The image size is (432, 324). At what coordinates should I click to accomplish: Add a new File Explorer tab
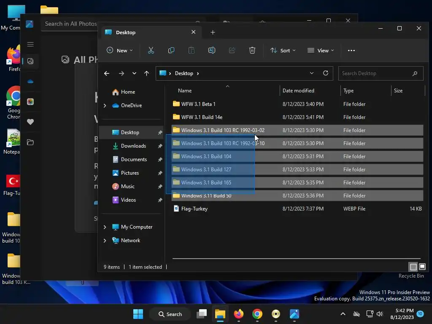[213, 32]
